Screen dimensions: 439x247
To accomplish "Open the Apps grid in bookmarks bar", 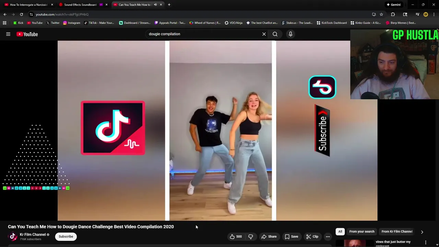I will coord(4,23).
